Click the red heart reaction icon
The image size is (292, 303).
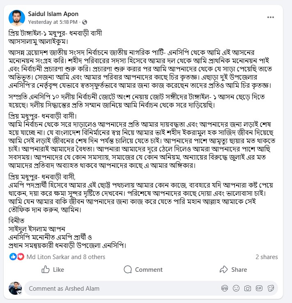click(20, 257)
